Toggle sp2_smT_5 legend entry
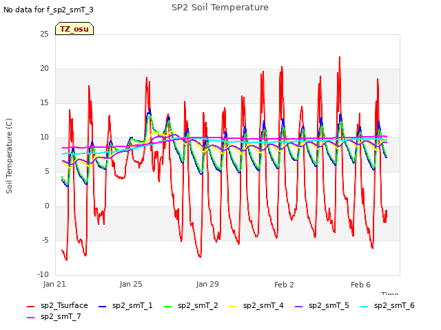Viewport: 441px width, 330px height. pos(322,305)
